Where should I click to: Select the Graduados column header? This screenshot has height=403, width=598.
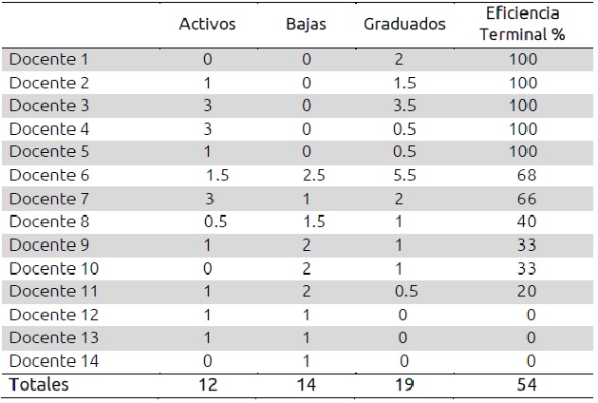404,24
